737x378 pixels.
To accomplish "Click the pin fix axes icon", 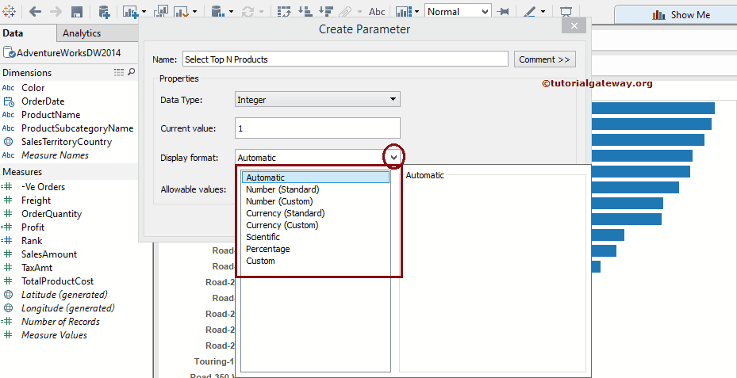I will tap(502, 12).
